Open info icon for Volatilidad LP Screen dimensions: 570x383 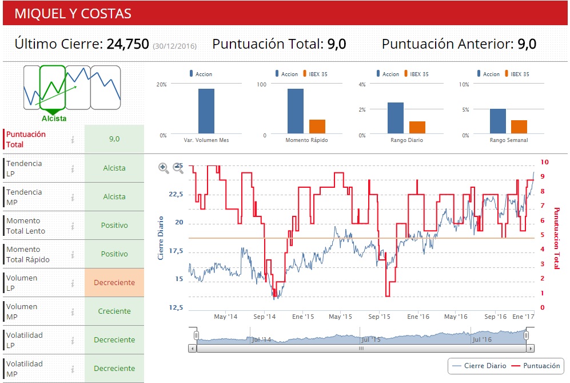click(x=73, y=341)
